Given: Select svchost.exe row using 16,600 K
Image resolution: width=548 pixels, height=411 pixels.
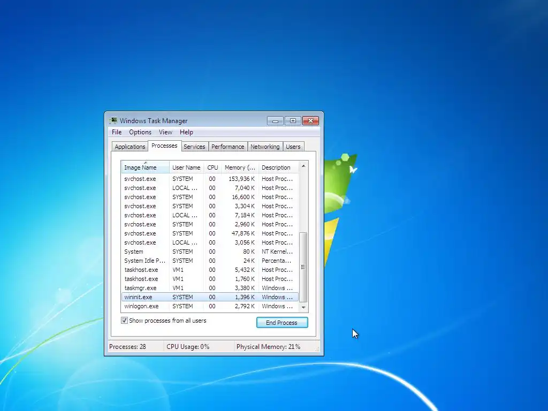Looking at the screenshot, I should click(x=210, y=197).
